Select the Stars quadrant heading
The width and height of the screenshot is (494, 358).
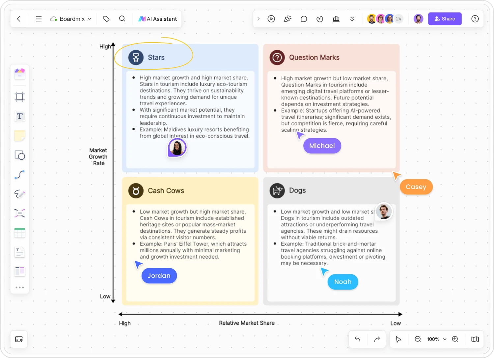(x=156, y=58)
